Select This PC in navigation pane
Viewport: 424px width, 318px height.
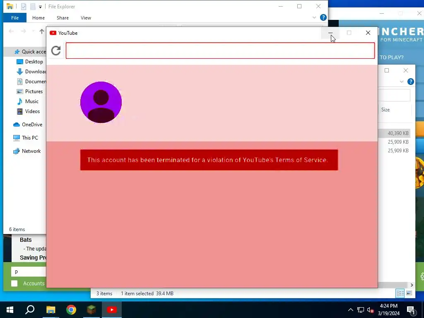coord(26,137)
